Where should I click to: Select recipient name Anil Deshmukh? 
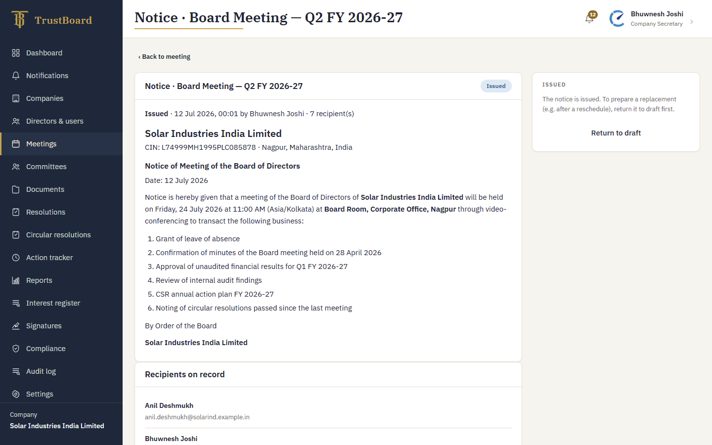169,405
